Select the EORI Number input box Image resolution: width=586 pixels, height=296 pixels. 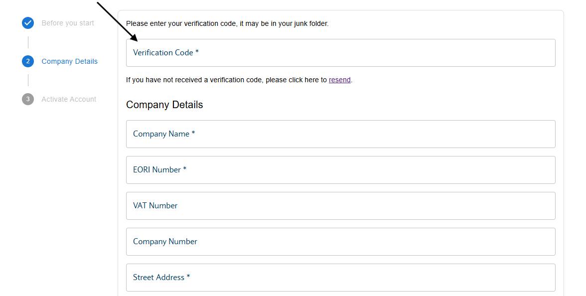tap(340, 169)
